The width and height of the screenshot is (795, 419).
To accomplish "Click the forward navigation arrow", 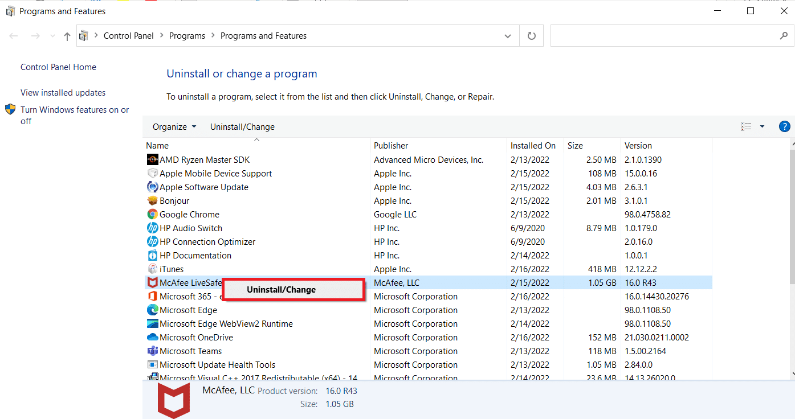I will (x=35, y=36).
